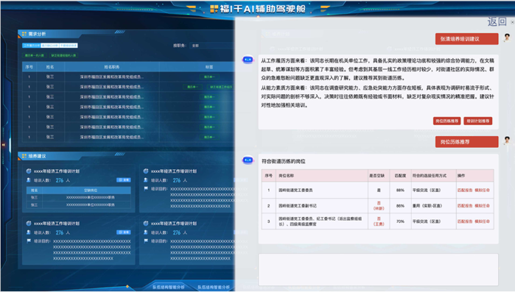Click the AI bot avatar beside the work history reply
Screen dimensions: 515x292
tap(248, 60)
